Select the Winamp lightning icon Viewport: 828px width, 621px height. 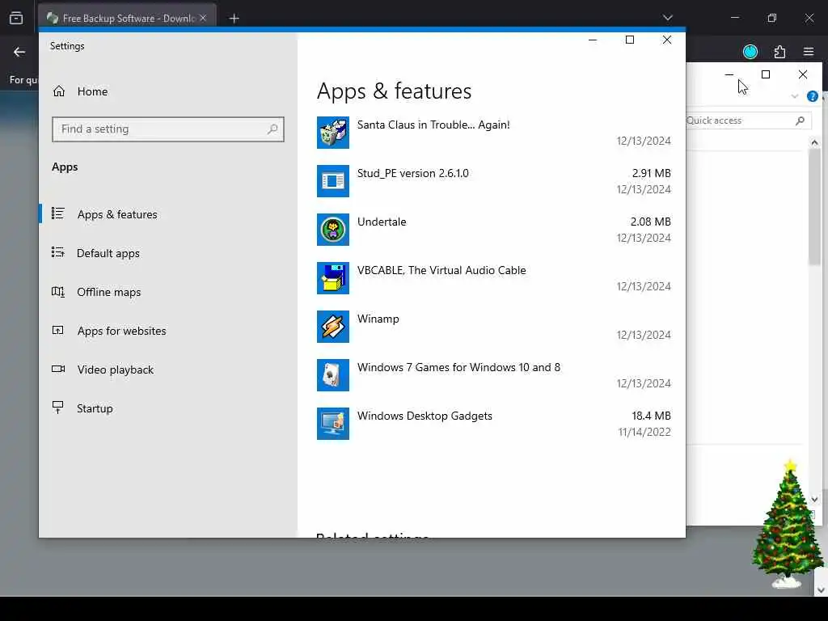point(332,327)
